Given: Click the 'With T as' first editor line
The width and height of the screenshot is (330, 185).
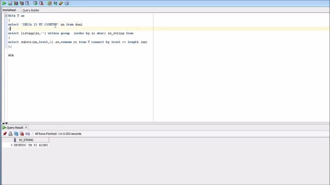Looking at the screenshot, I should tap(16, 16).
